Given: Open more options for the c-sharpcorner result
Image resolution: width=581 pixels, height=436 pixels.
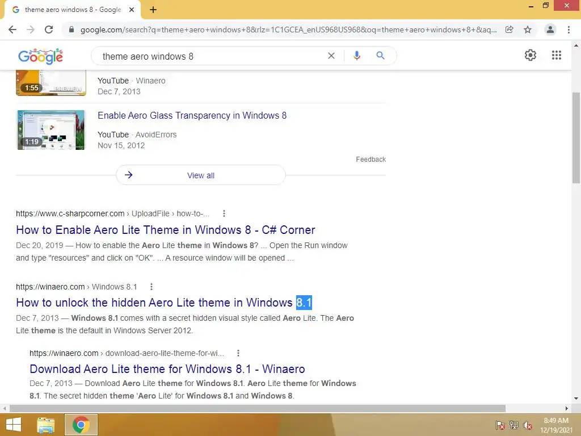Looking at the screenshot, I should [x=224, y=213].
